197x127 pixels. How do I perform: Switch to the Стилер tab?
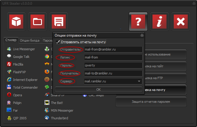point(11,40)
